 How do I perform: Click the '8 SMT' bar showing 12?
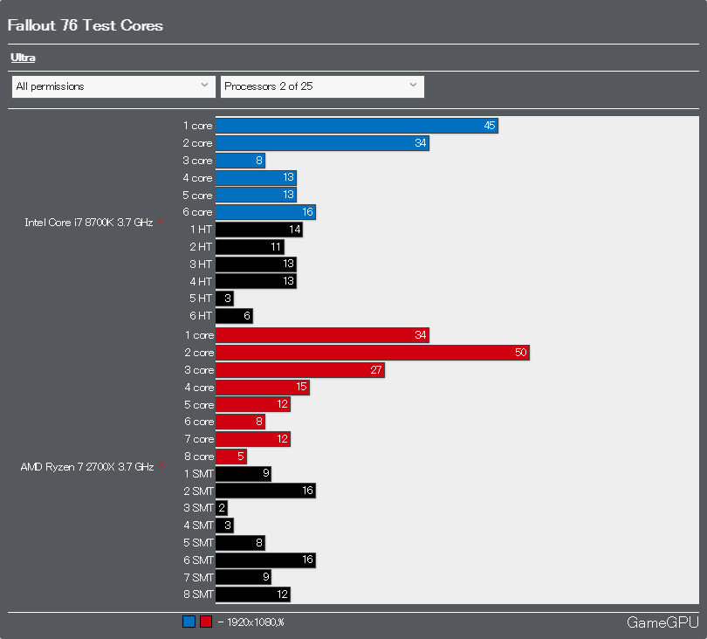(253, 594)
